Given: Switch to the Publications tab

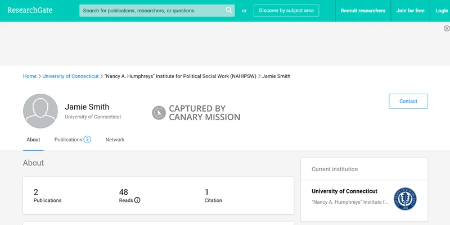Looking at the screenshot, I should tap(73, 140).
